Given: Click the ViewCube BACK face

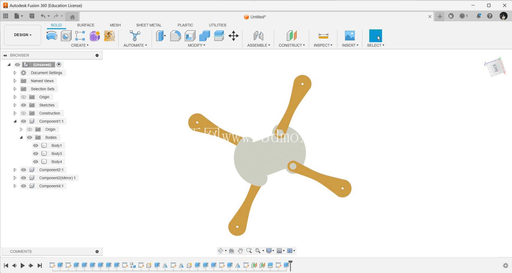Looking at the screenshot, I should pos(496,67).
